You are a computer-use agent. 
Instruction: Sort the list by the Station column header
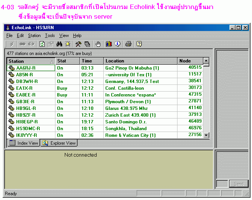31,61
